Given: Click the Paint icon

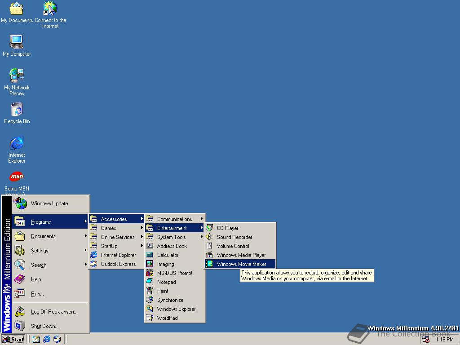Looking at the screenshot, I should 150,291.
